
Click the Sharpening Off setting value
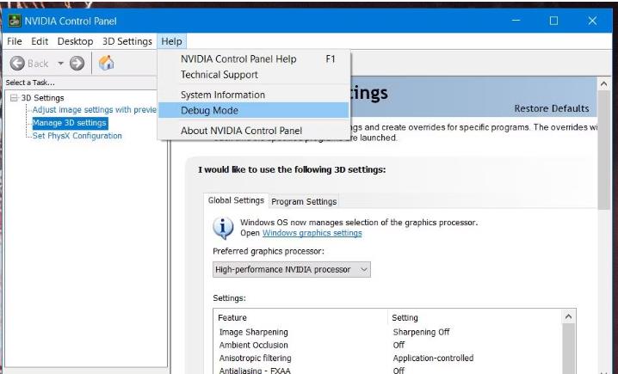(421, 332)
